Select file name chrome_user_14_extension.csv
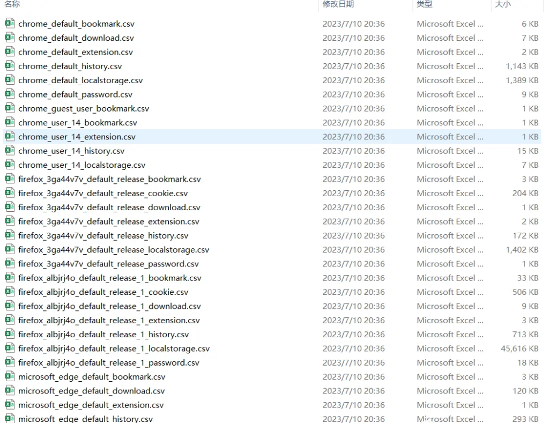549x423 pixels. (x=77, y=137)
